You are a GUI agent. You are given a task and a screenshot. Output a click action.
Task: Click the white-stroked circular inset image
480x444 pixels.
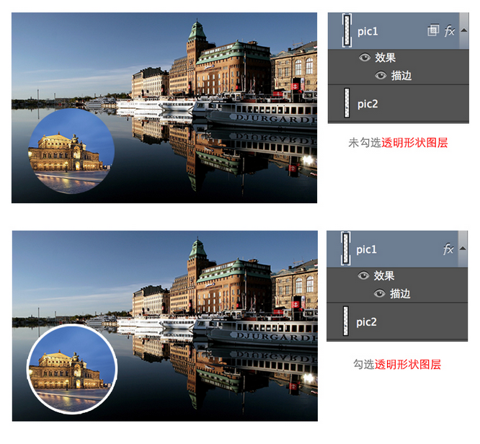71,369
